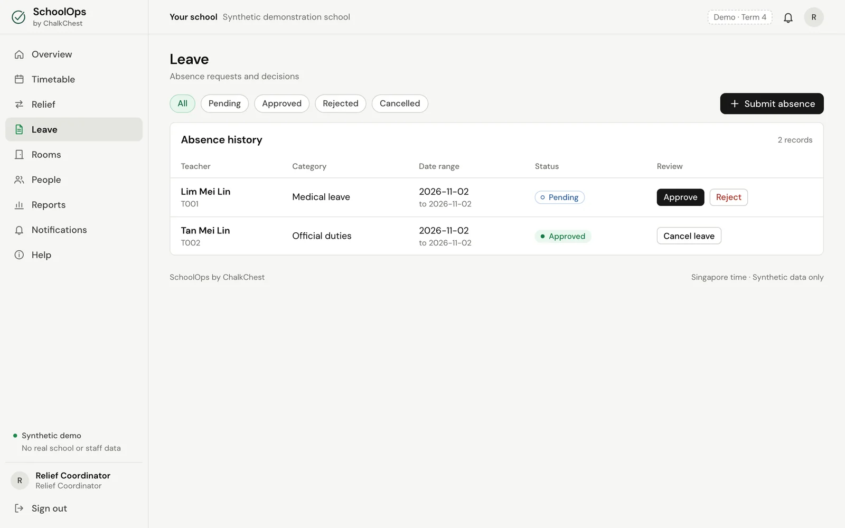Click the Reports bar-chart icon

19,205
